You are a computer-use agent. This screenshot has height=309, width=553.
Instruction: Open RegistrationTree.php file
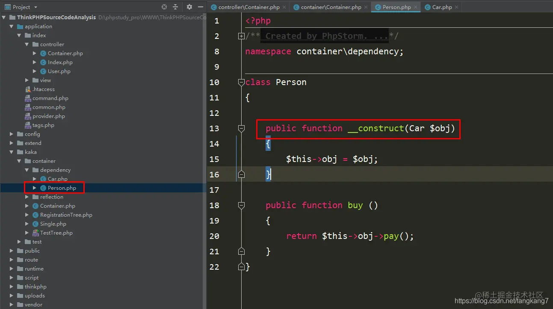tap(66, 215)
